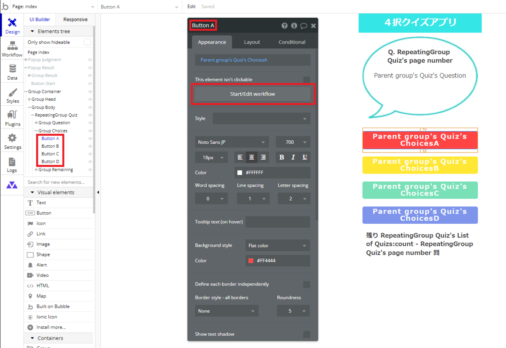Viewport: 506px width, 348px height.
Task: Switch to the Conditional tab
Action: point(292,42)
